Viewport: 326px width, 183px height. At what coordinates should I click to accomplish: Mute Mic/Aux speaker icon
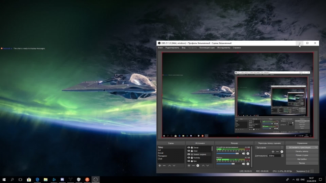[x=243, y=164]
